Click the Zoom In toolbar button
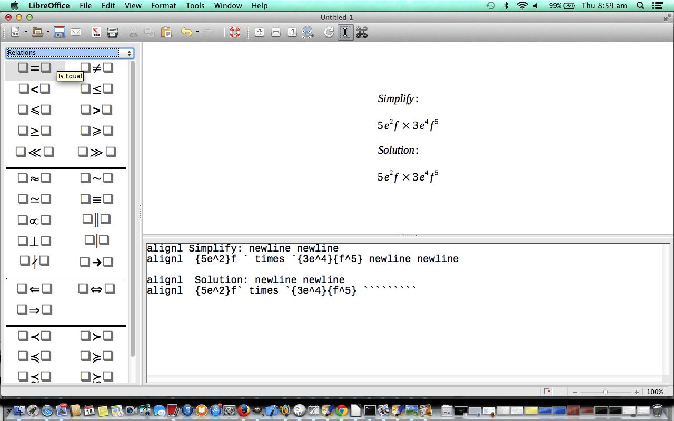Viewport: 674px width, 421px height. pos(260,33)
